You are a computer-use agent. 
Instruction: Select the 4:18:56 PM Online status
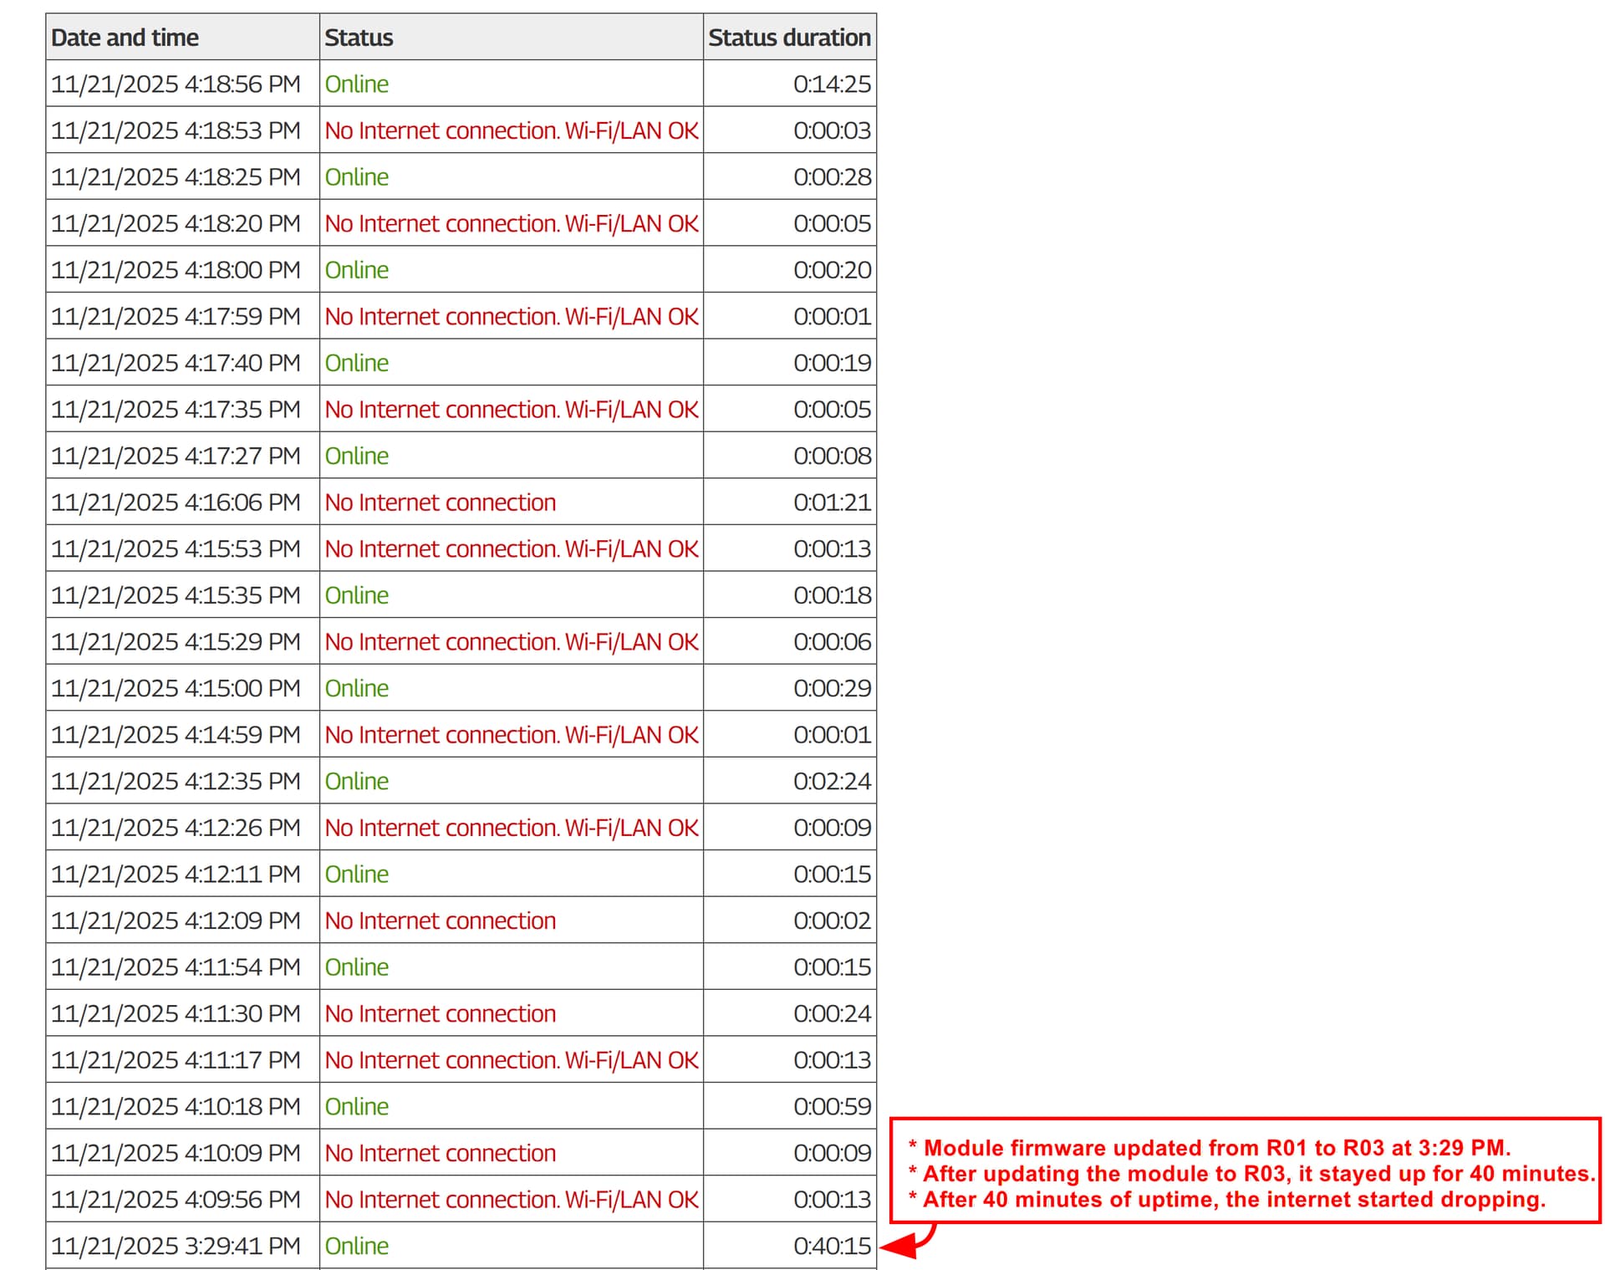pyautogui.click(x=357, y=84)
